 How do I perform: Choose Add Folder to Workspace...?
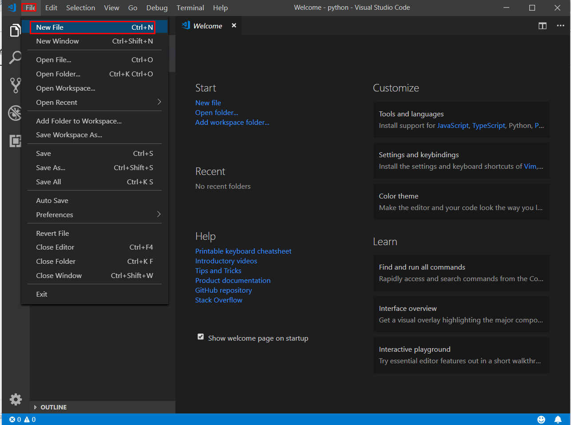pyautogui.click(x=95, y=121)
